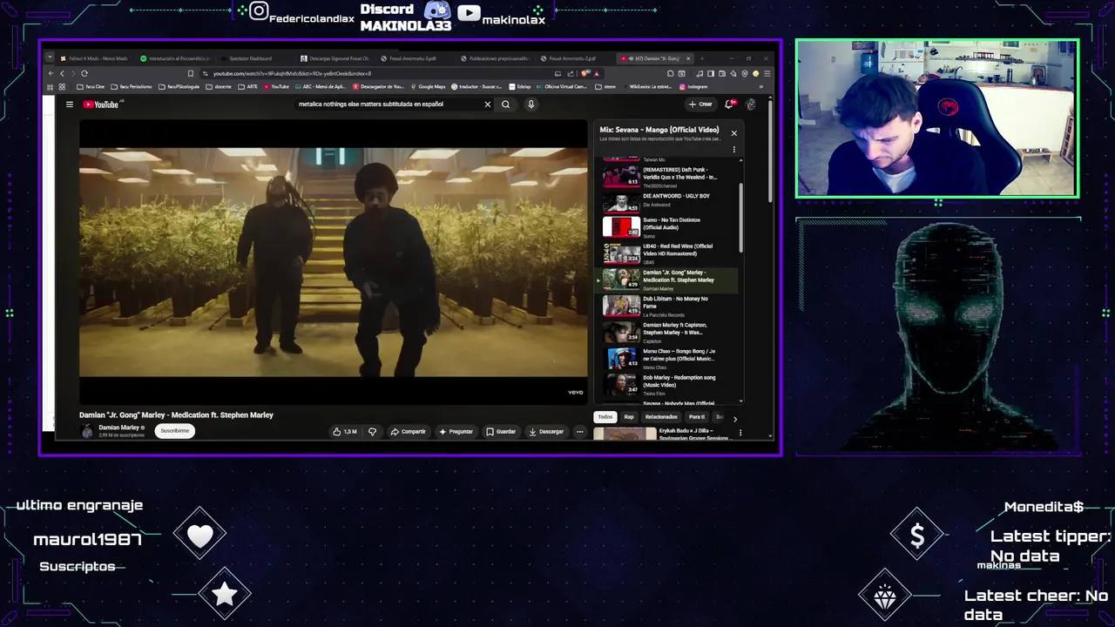Open the Freud-Amorrortu-2.pdf tab
1115x627 pixels.
pos(572,58)
